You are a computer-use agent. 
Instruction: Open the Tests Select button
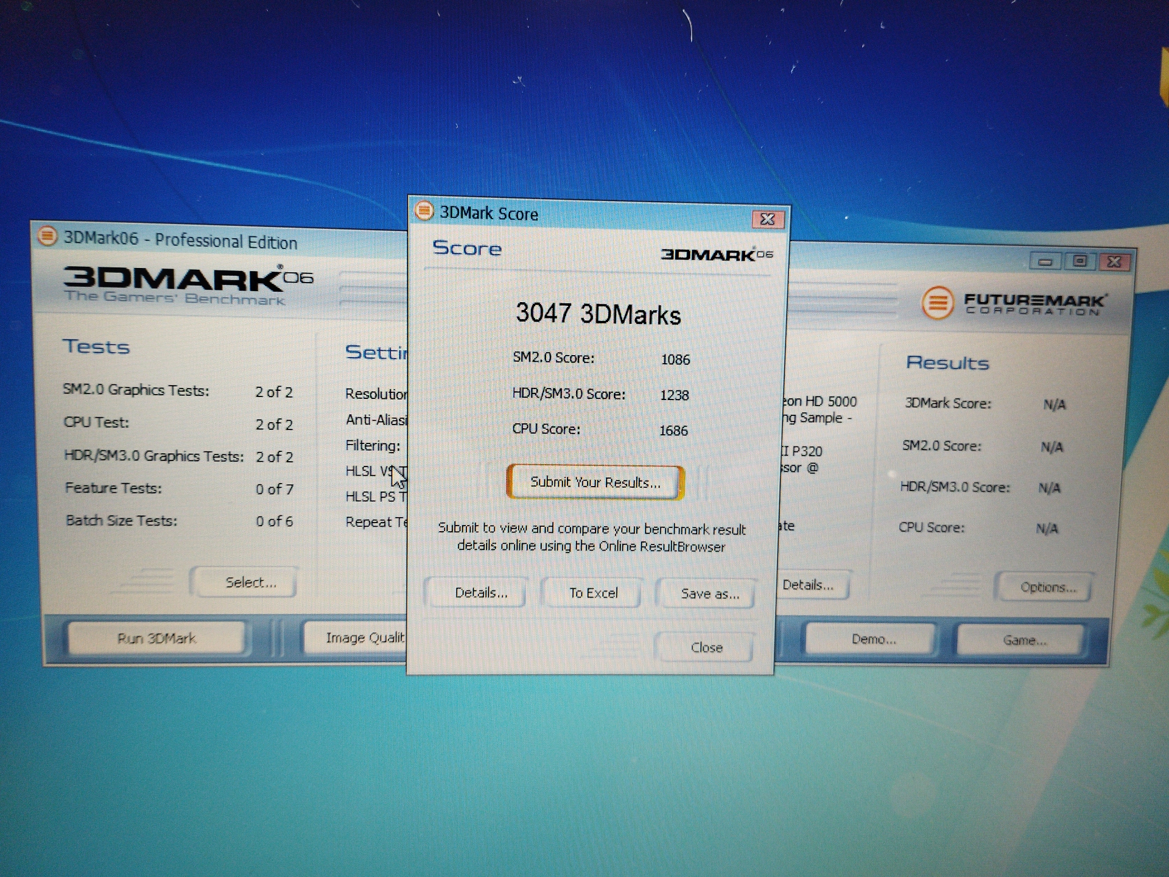coord(250,582)
